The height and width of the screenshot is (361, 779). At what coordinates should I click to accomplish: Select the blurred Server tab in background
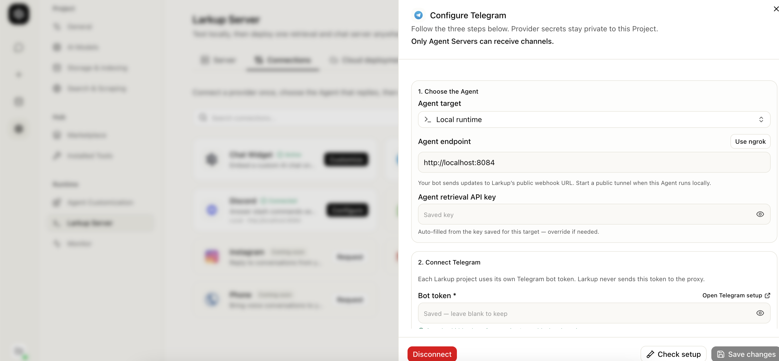click(x=218, y=60)
